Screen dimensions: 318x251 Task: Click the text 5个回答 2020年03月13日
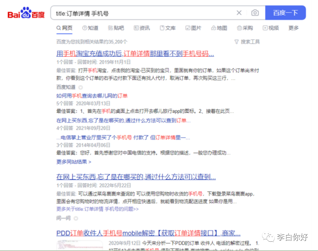(x=83, y=103)
